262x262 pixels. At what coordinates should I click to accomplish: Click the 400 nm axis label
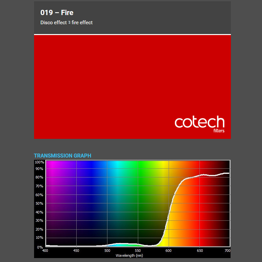pos(45,251)
